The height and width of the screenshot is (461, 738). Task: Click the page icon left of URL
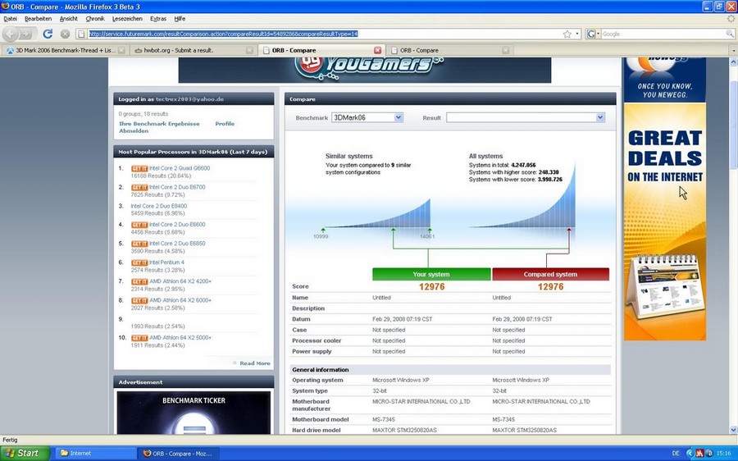point(81,34)
